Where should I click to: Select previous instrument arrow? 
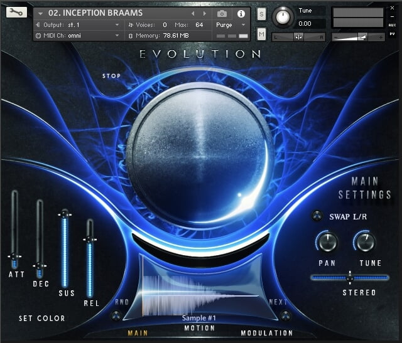coord(193,14)
